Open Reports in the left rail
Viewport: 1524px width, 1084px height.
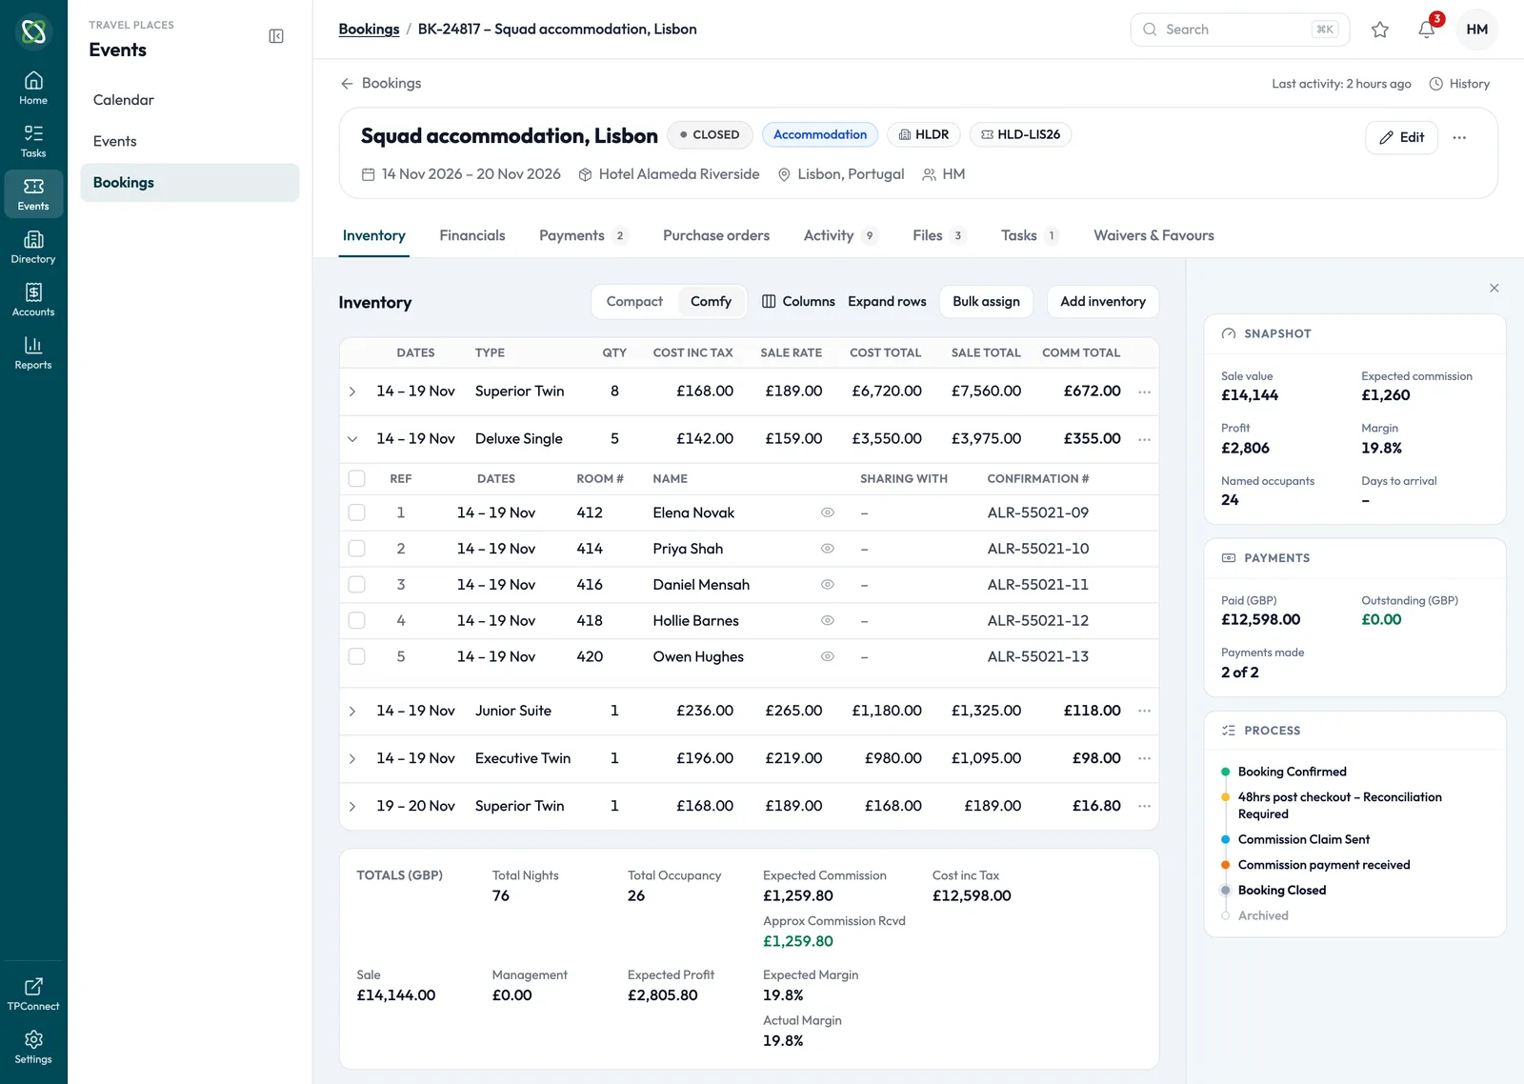(33, 352)
